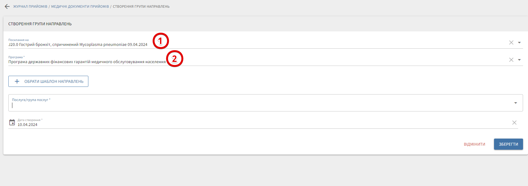528x186 pixels.
Task: Expand the Посилання на dropdown arrow
Action: [519, 42]
